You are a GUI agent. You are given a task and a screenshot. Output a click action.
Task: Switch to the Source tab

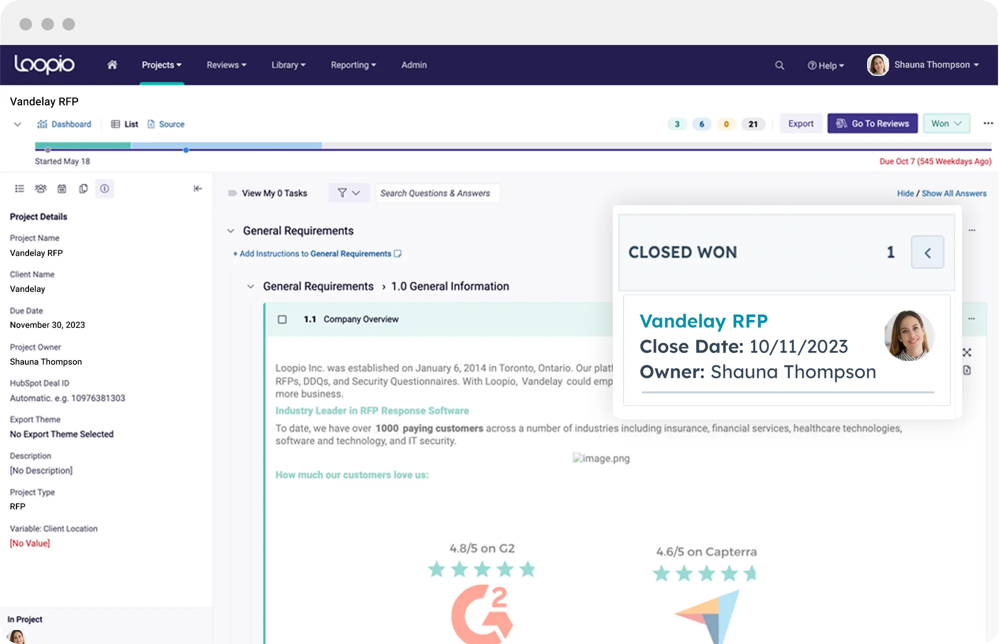click(166, 124)
